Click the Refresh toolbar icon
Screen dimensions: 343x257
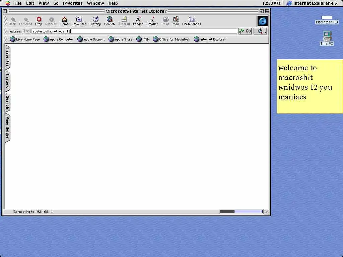click(51, 21)
